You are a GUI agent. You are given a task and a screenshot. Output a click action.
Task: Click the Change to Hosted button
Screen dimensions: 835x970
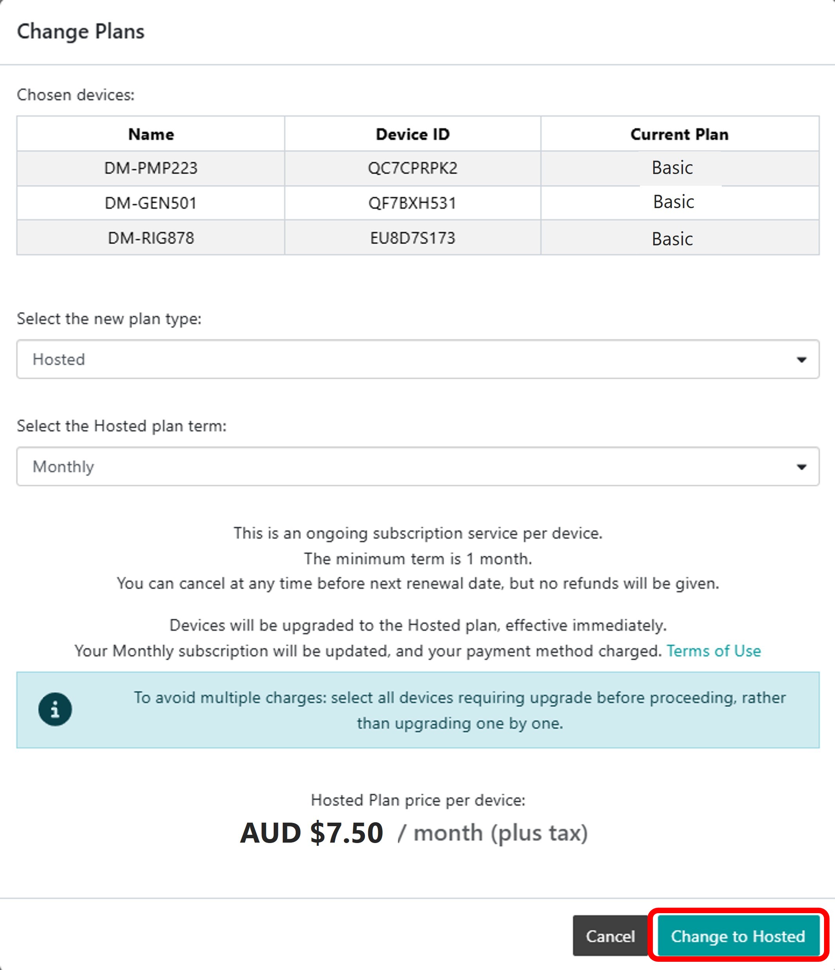(738, 936)
